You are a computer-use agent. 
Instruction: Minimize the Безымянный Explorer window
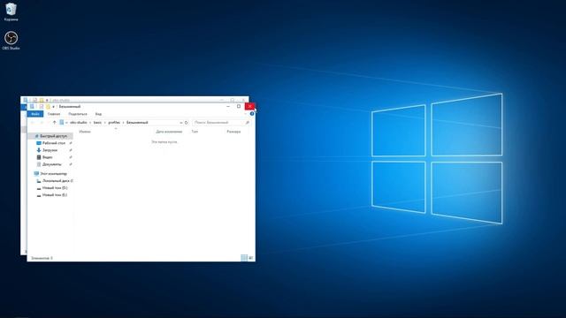tap(228, 106)
